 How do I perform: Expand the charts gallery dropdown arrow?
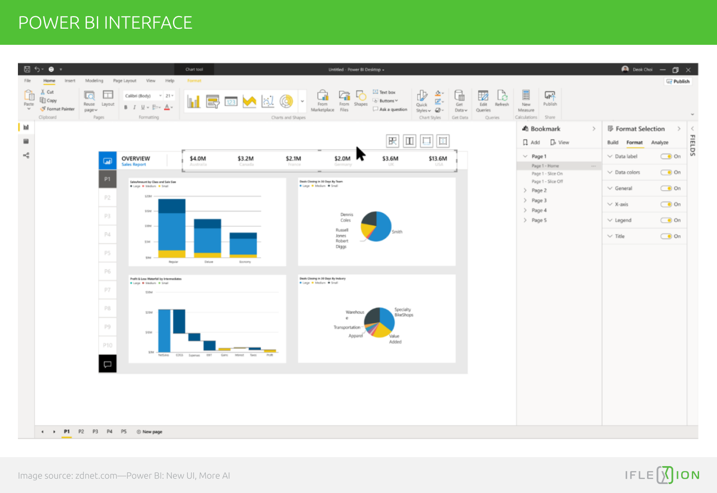pyautogui.click(x=302, y=101)
